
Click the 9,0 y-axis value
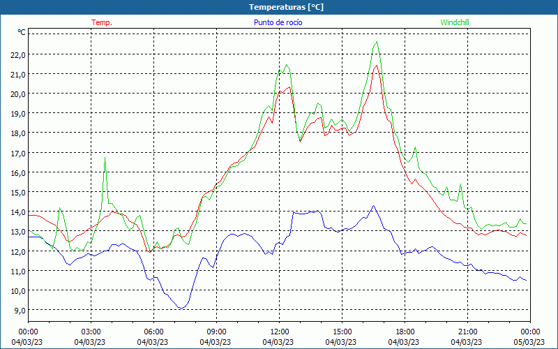tap(20, 310)
